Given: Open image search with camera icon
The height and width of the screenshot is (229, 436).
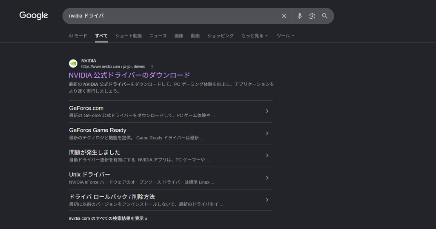Looking at the screenshot, I should [312, 16].
